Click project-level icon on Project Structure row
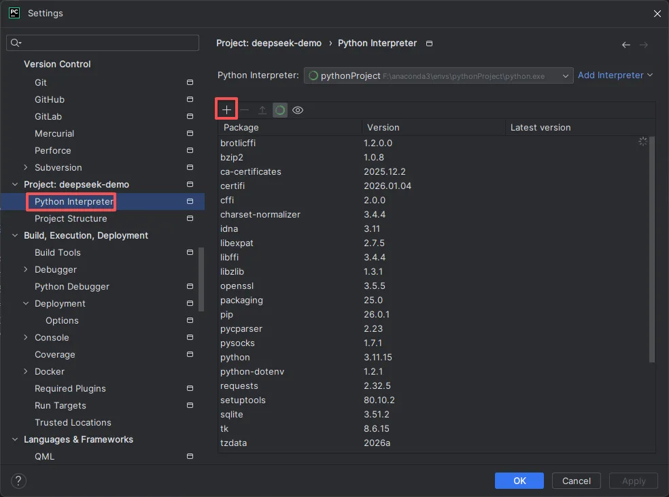The height and width of the screenshot is (497, 669). click(x=190, y=218)
